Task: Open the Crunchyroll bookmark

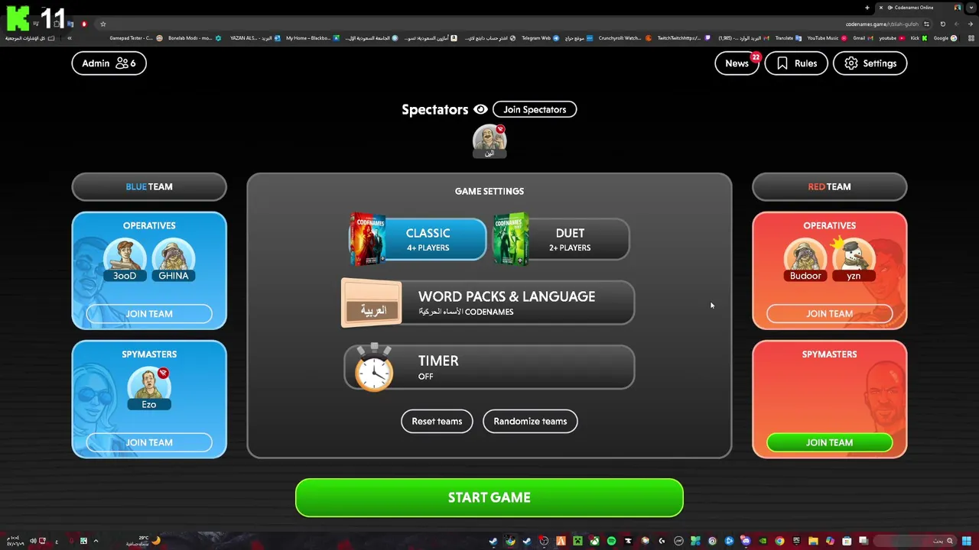Action: [x=625, y=38]
